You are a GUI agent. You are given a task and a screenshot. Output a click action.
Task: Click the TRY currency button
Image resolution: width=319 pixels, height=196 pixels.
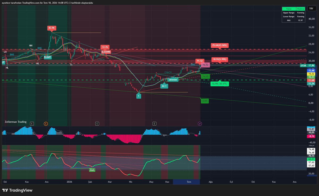tap(311, 9)
